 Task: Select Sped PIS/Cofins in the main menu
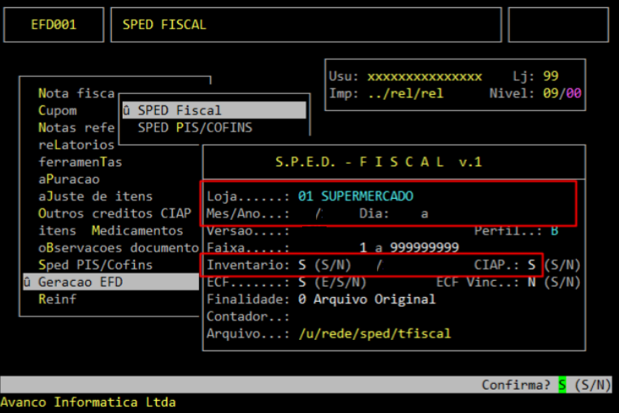click(95, 265)
